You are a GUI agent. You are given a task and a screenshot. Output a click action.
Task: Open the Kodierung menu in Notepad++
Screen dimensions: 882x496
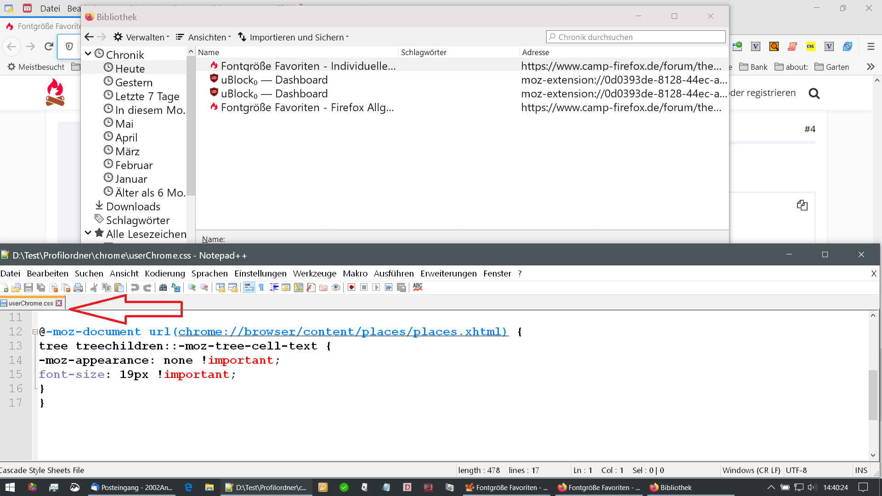pyautogui.click(x=164, y=273)
